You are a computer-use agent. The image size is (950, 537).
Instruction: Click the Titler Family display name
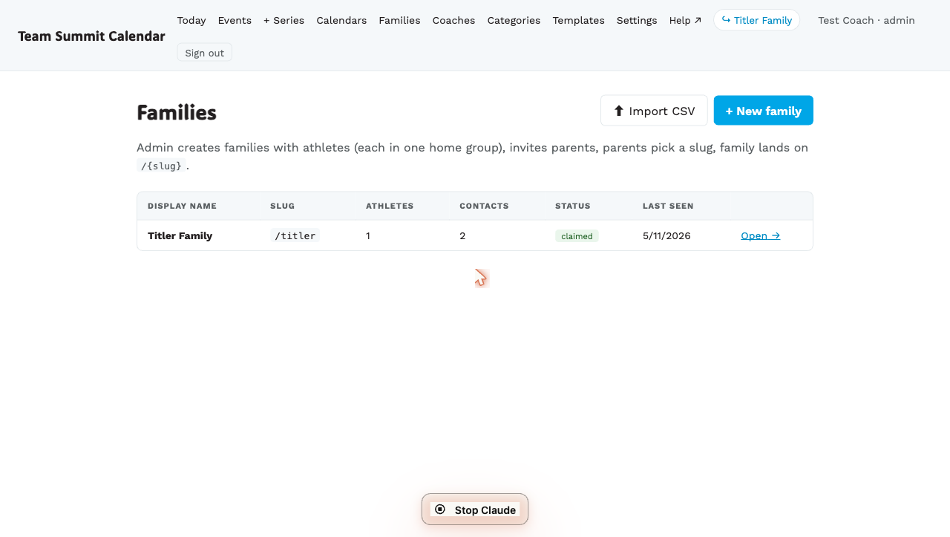(x=180, y=235)
